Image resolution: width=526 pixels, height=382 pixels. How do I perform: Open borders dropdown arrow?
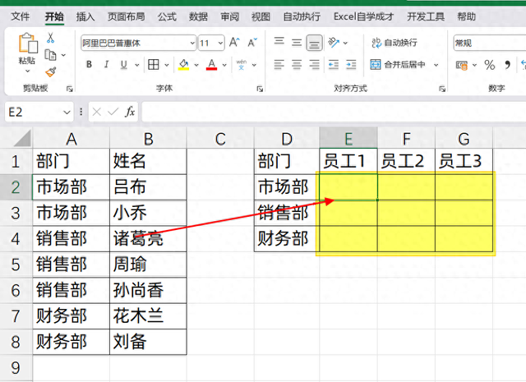(x=167, y=65)
